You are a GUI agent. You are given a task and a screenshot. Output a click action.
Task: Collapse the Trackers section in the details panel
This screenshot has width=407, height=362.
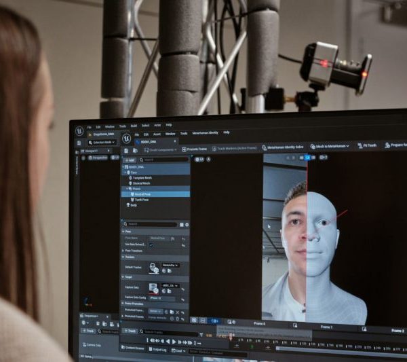(x=123, y=257)
